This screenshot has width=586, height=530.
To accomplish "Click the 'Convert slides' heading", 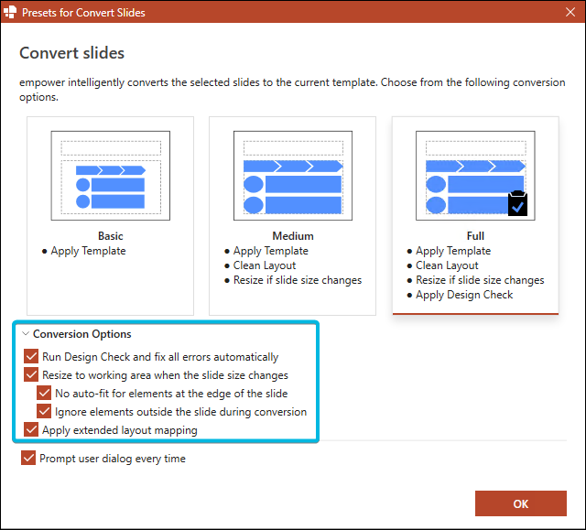I will point(71,53).
